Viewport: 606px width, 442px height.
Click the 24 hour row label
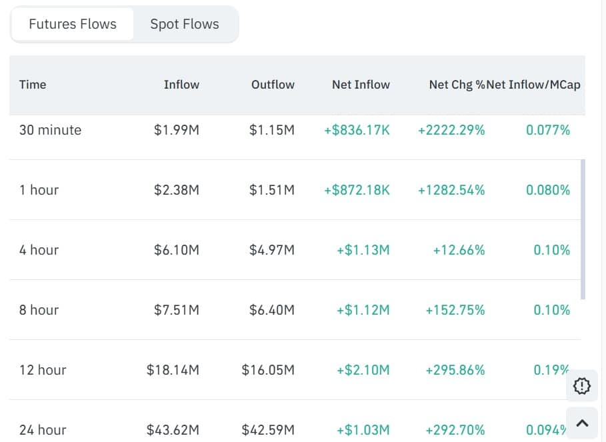[x=43, y=430]
